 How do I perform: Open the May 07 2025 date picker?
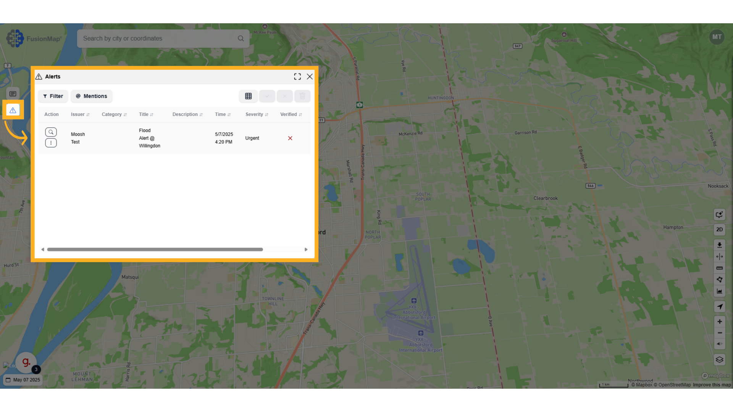click(23, 380)
